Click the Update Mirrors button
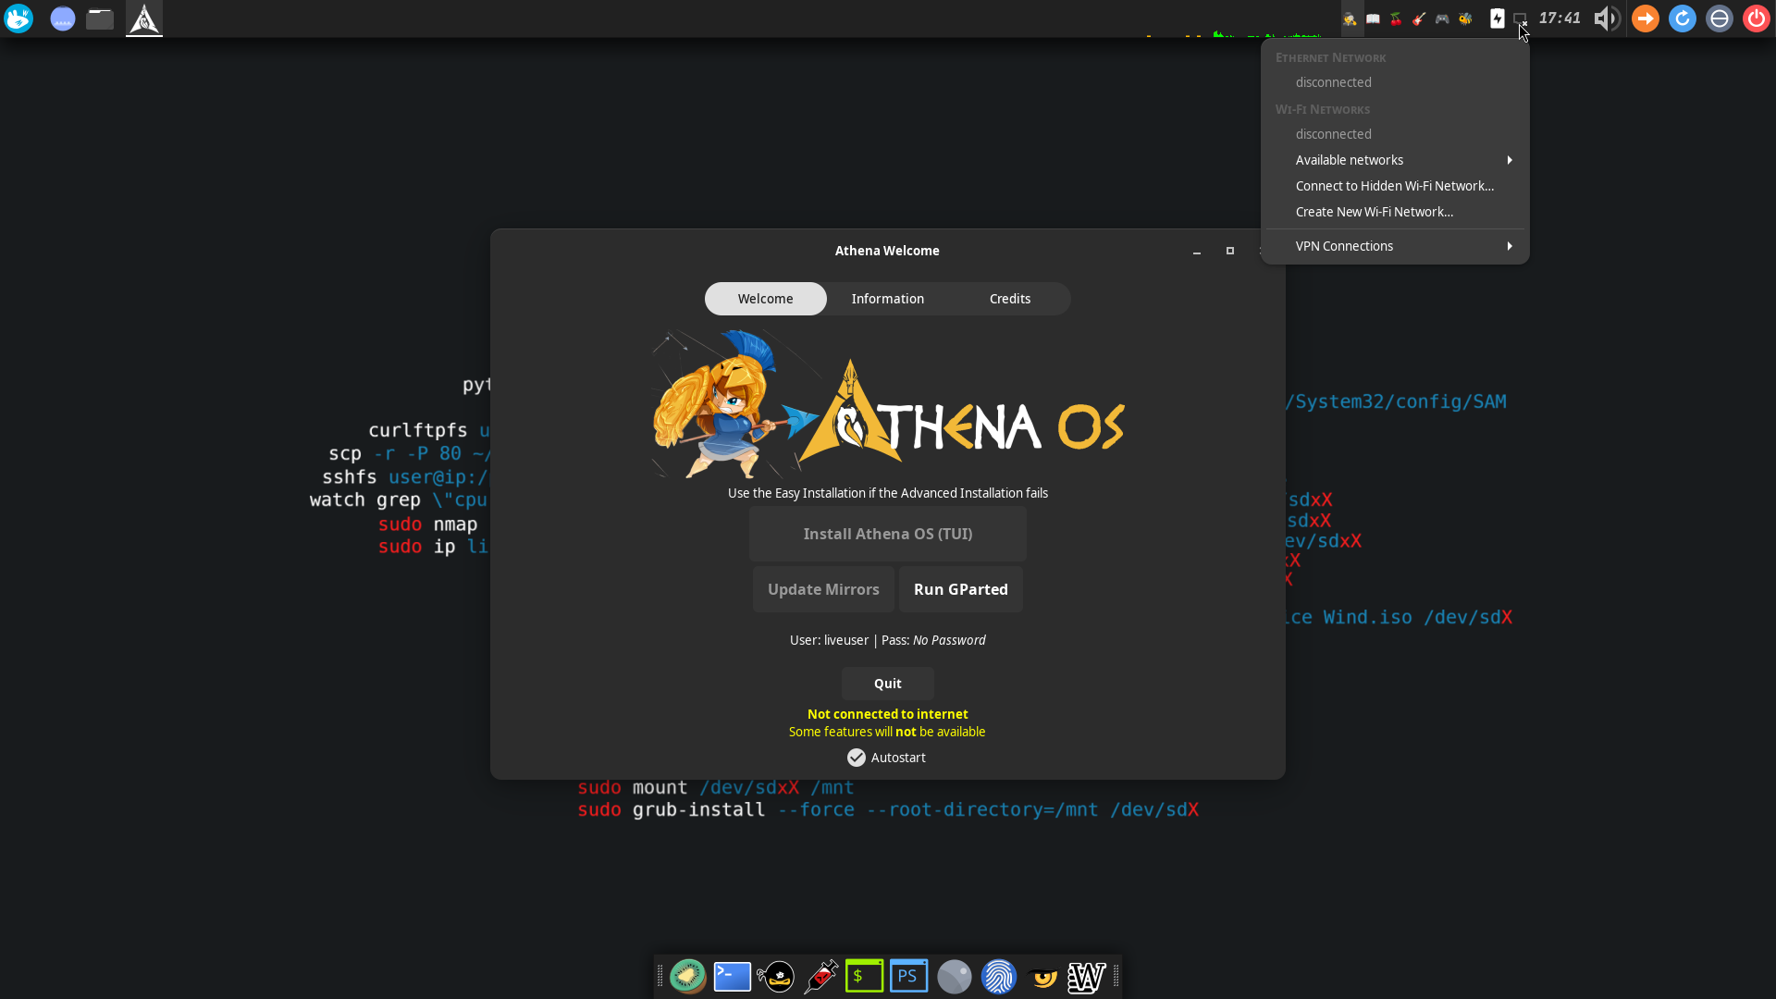This screenshot has height=999, width=1776. 823,589
